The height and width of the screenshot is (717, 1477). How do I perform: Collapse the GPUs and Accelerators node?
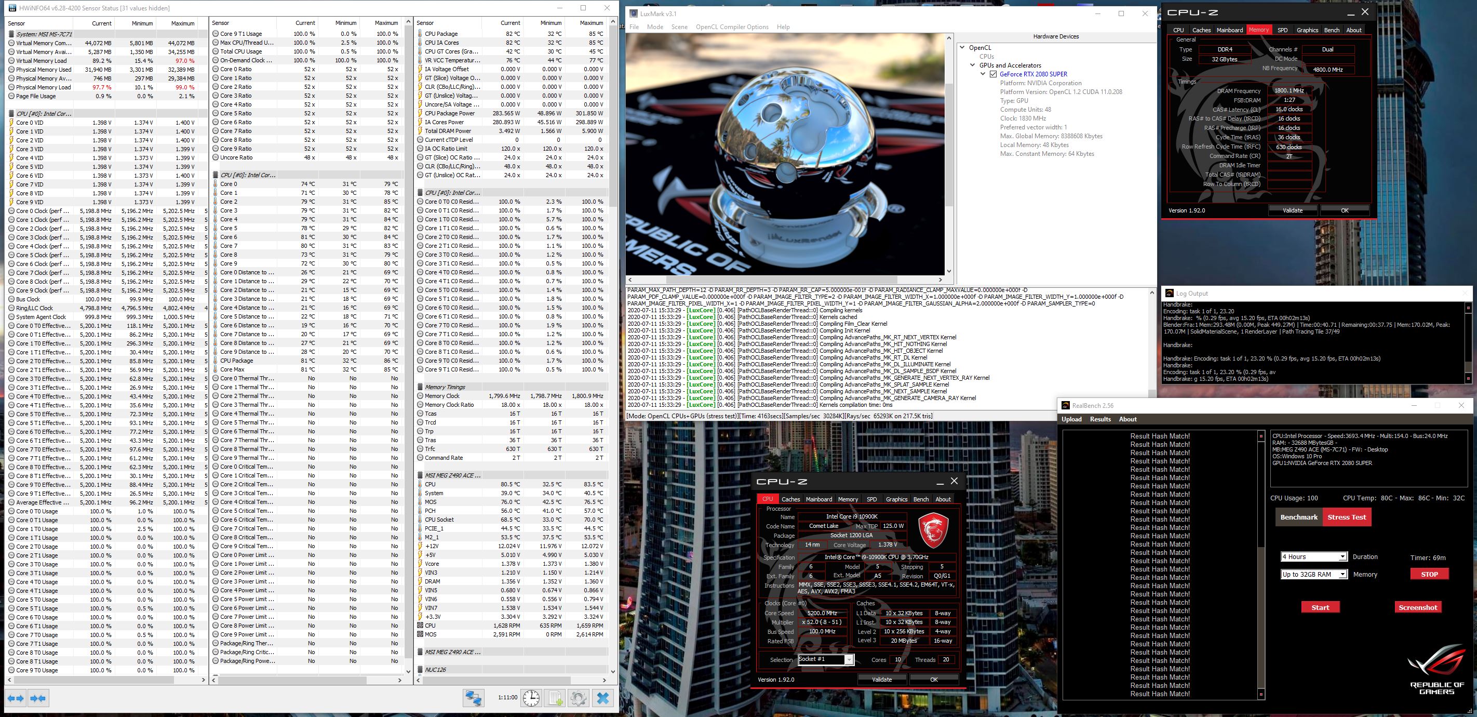coord(972,65)
